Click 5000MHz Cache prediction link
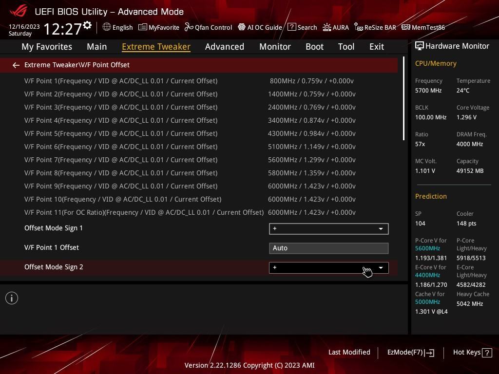Viewport: 499px width, 374px height. coord(427,302)
